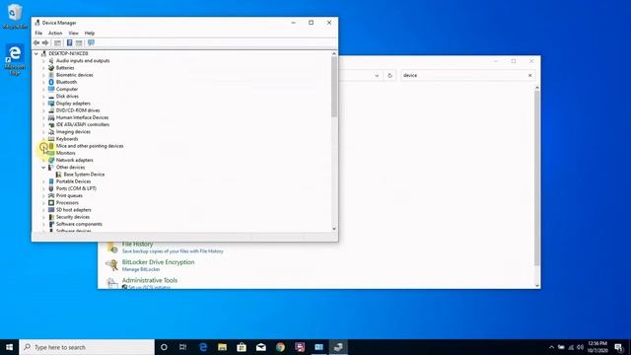Select SD host adapters row
Image resolution: width=631 pixels, height=355 pixels.
(73, 210)
